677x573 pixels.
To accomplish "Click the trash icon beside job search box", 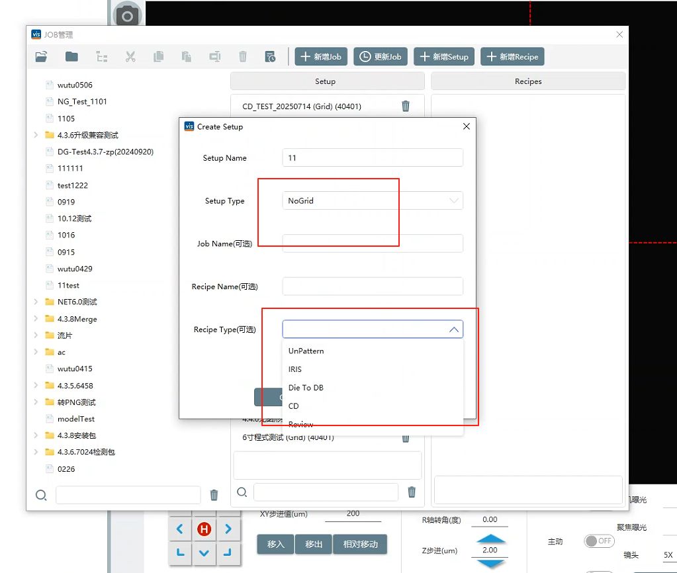I will (214, 495).
